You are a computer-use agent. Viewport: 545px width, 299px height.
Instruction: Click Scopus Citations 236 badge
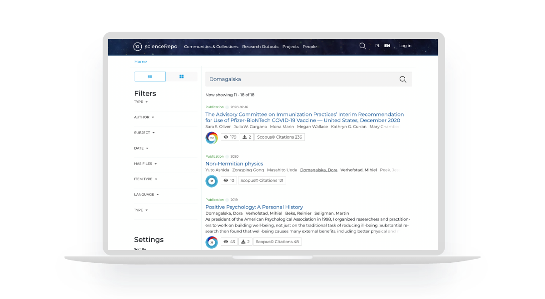click(x=279, y=137)
